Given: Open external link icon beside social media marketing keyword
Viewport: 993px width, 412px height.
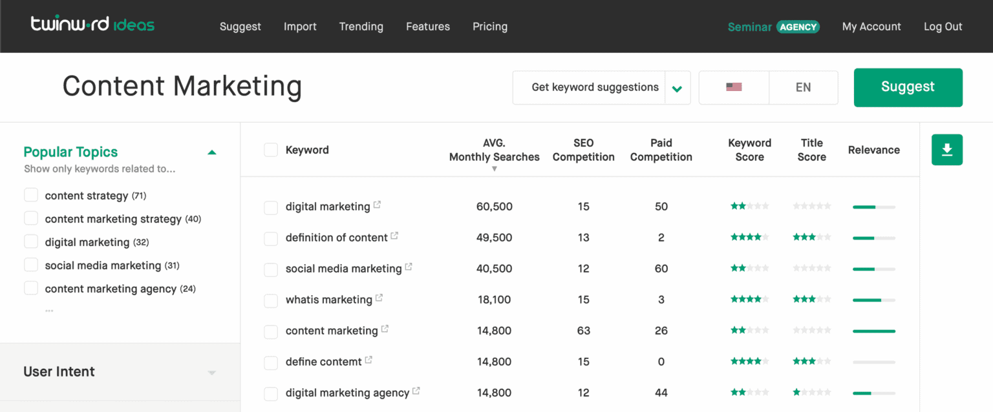Looking at the screenshot, I should click(x=409, y=267).
